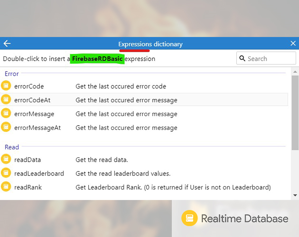Click the errorMessageAt expression icon
299x237 pixels.
(x=6, y=127)
